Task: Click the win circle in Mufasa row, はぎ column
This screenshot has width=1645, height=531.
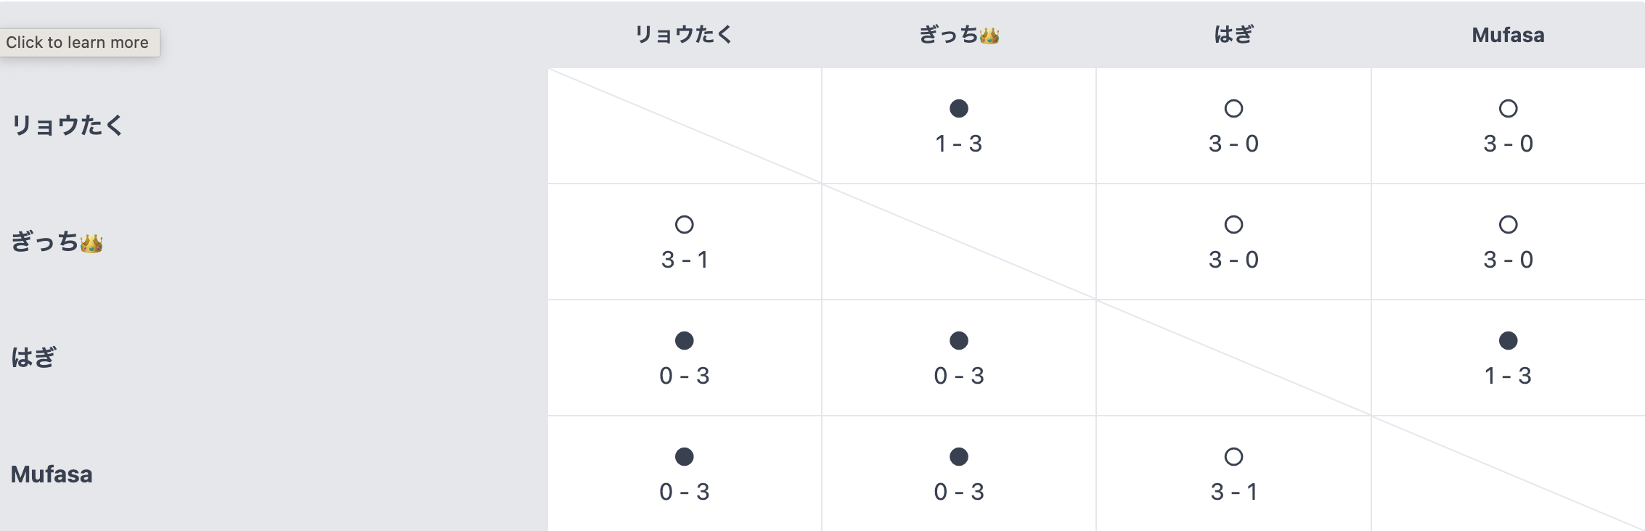Action: click(x=1233, y=457)
